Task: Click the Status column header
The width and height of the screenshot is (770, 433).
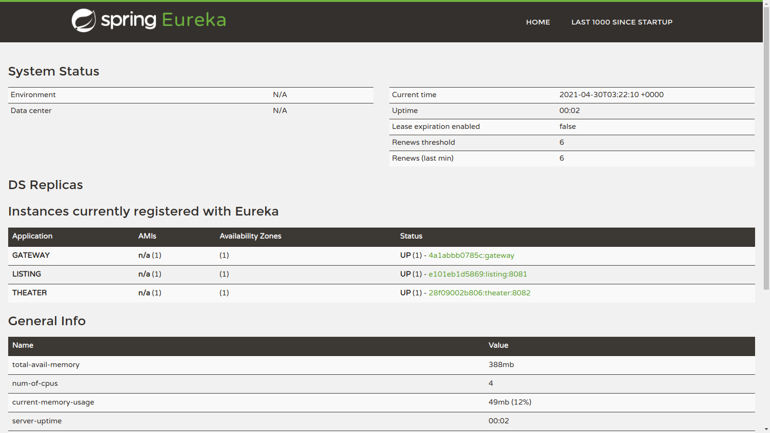Action: tap(411, 236)
